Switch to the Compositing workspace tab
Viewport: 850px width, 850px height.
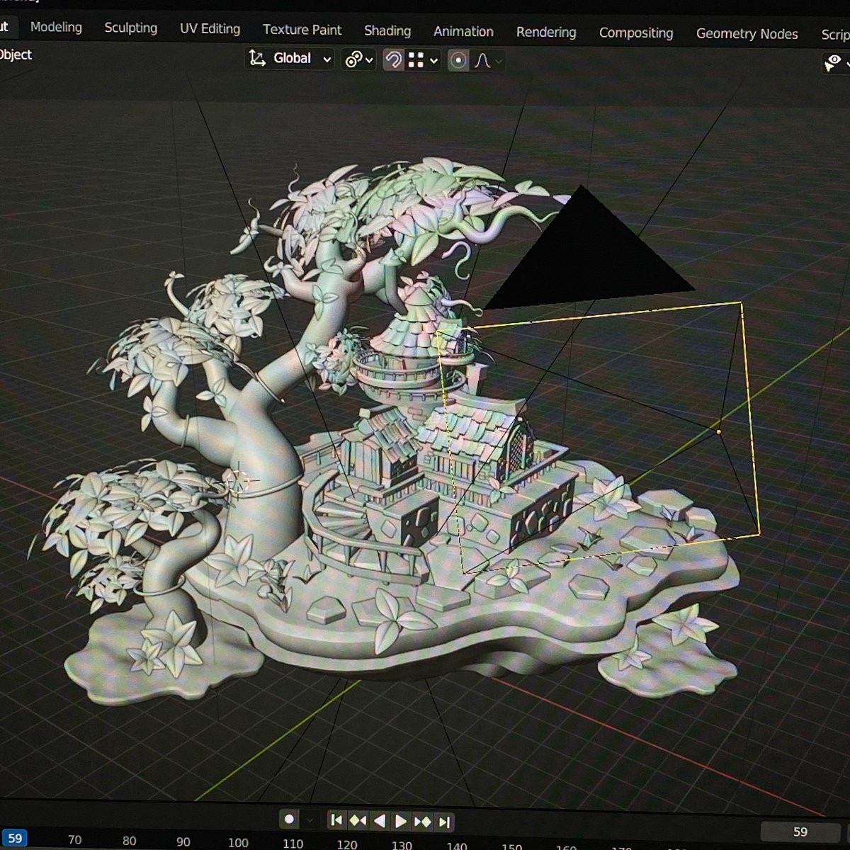coord(636,33)
